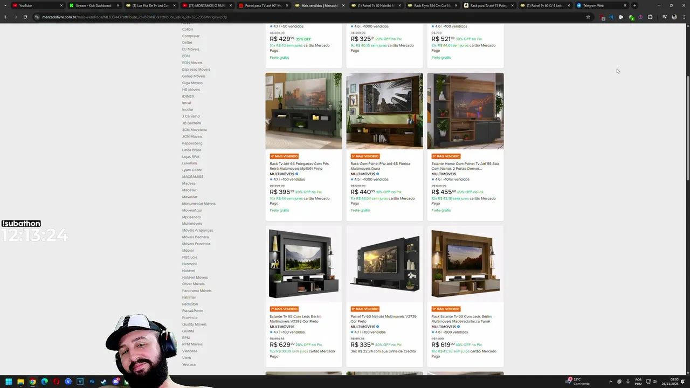Open the 'Rack Com Painel P/tv Até 65 Flórida' title
Screen dimensions: 690x388
[x=380, y=166]
